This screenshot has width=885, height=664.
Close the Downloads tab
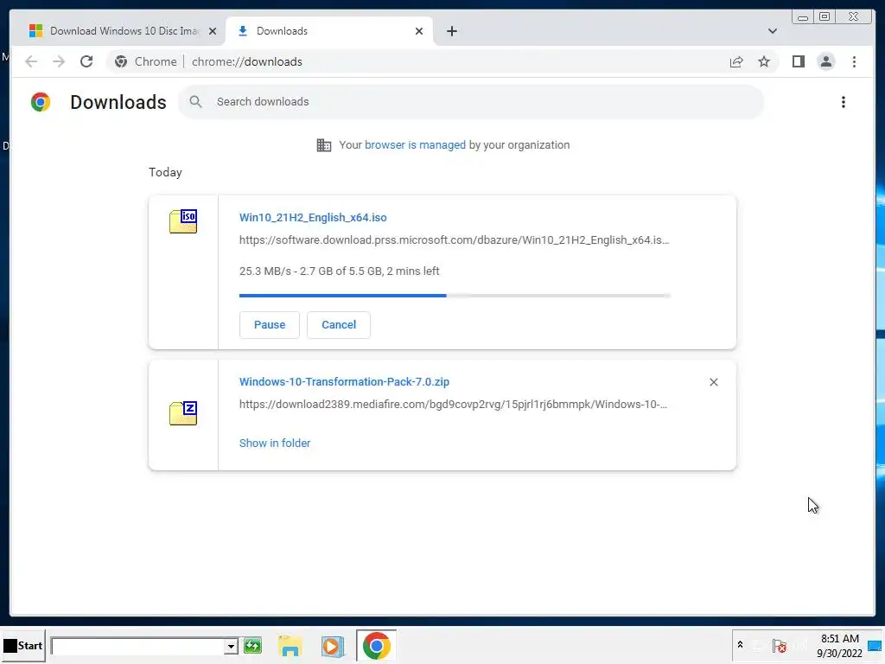point(419,31)
